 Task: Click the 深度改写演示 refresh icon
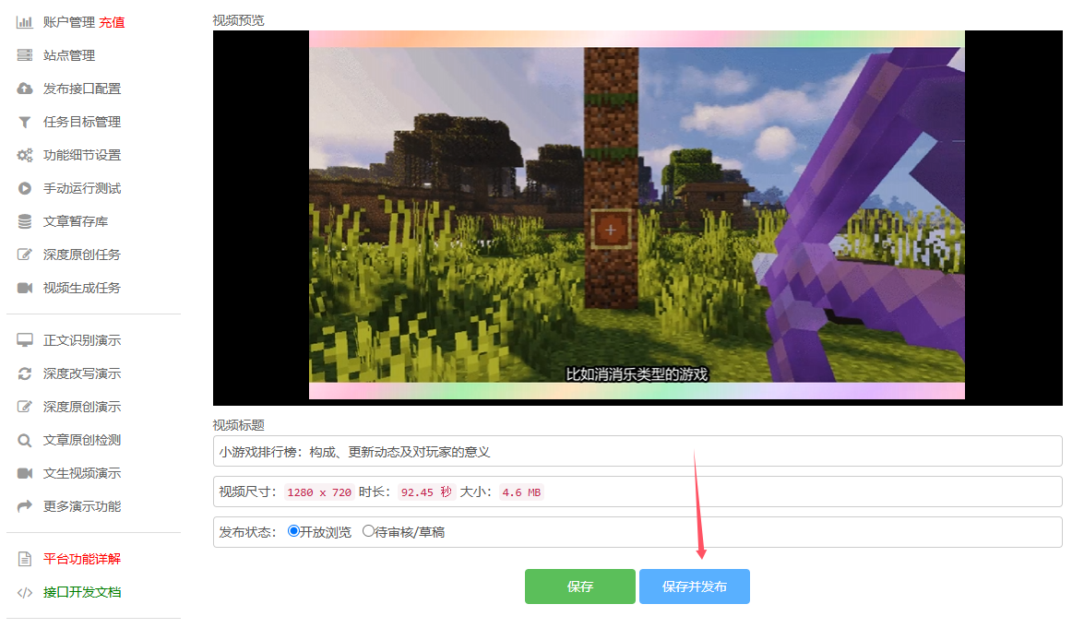(x=25, y=373)
